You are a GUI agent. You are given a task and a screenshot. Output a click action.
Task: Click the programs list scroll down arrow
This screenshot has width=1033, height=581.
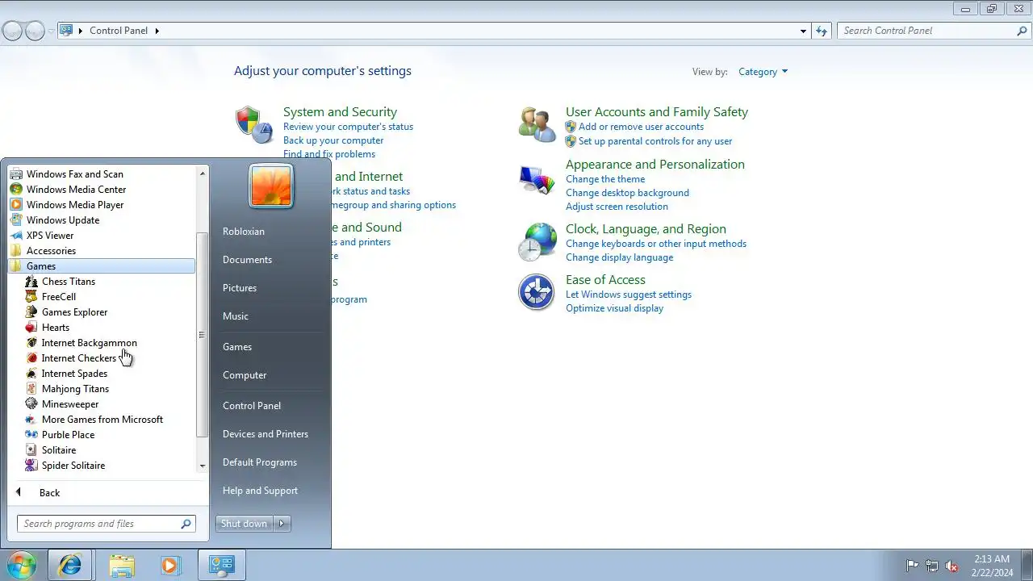coord(203,466)
